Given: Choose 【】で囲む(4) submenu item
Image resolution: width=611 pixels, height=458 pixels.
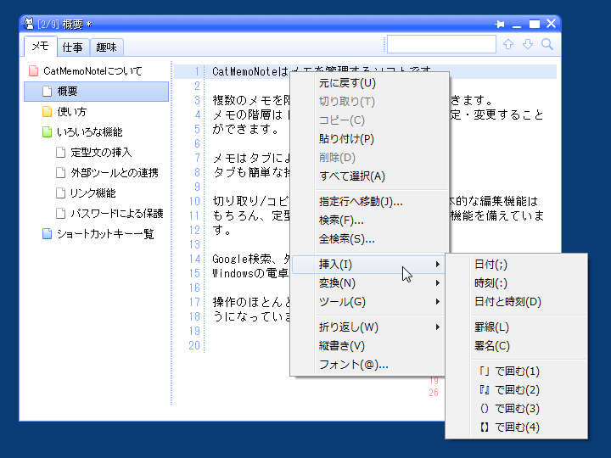Looking at the screenshot, I should [516, 427].
